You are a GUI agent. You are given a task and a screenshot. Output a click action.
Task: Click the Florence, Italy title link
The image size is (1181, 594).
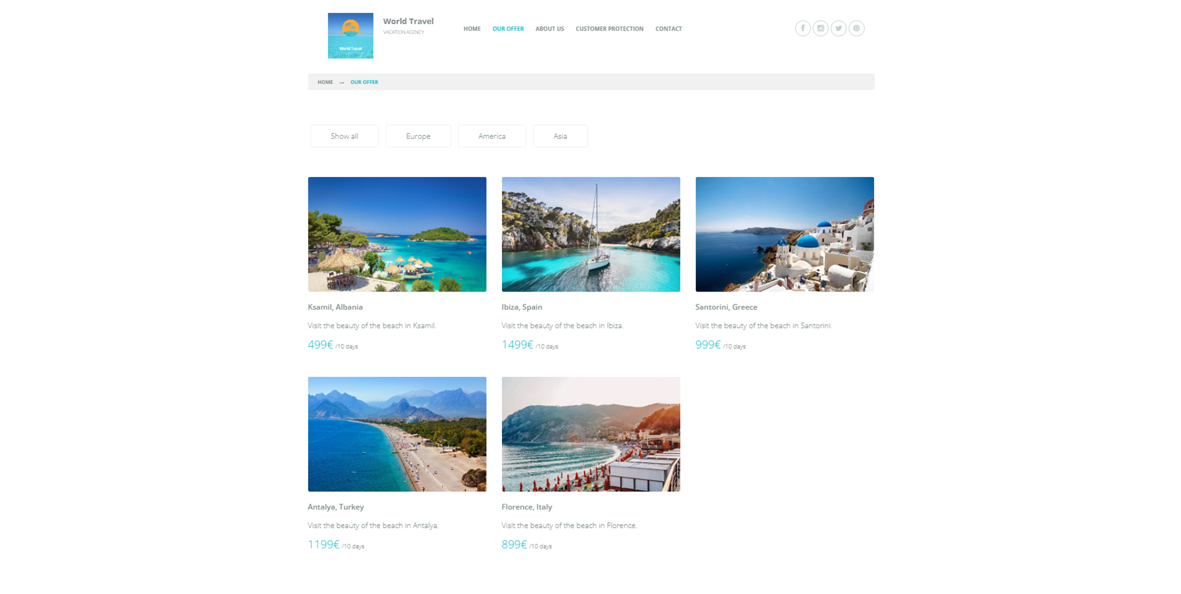(527, 507)
